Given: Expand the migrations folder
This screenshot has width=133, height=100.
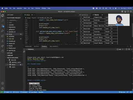Looking at the screenshot, I should coord(12,27).
